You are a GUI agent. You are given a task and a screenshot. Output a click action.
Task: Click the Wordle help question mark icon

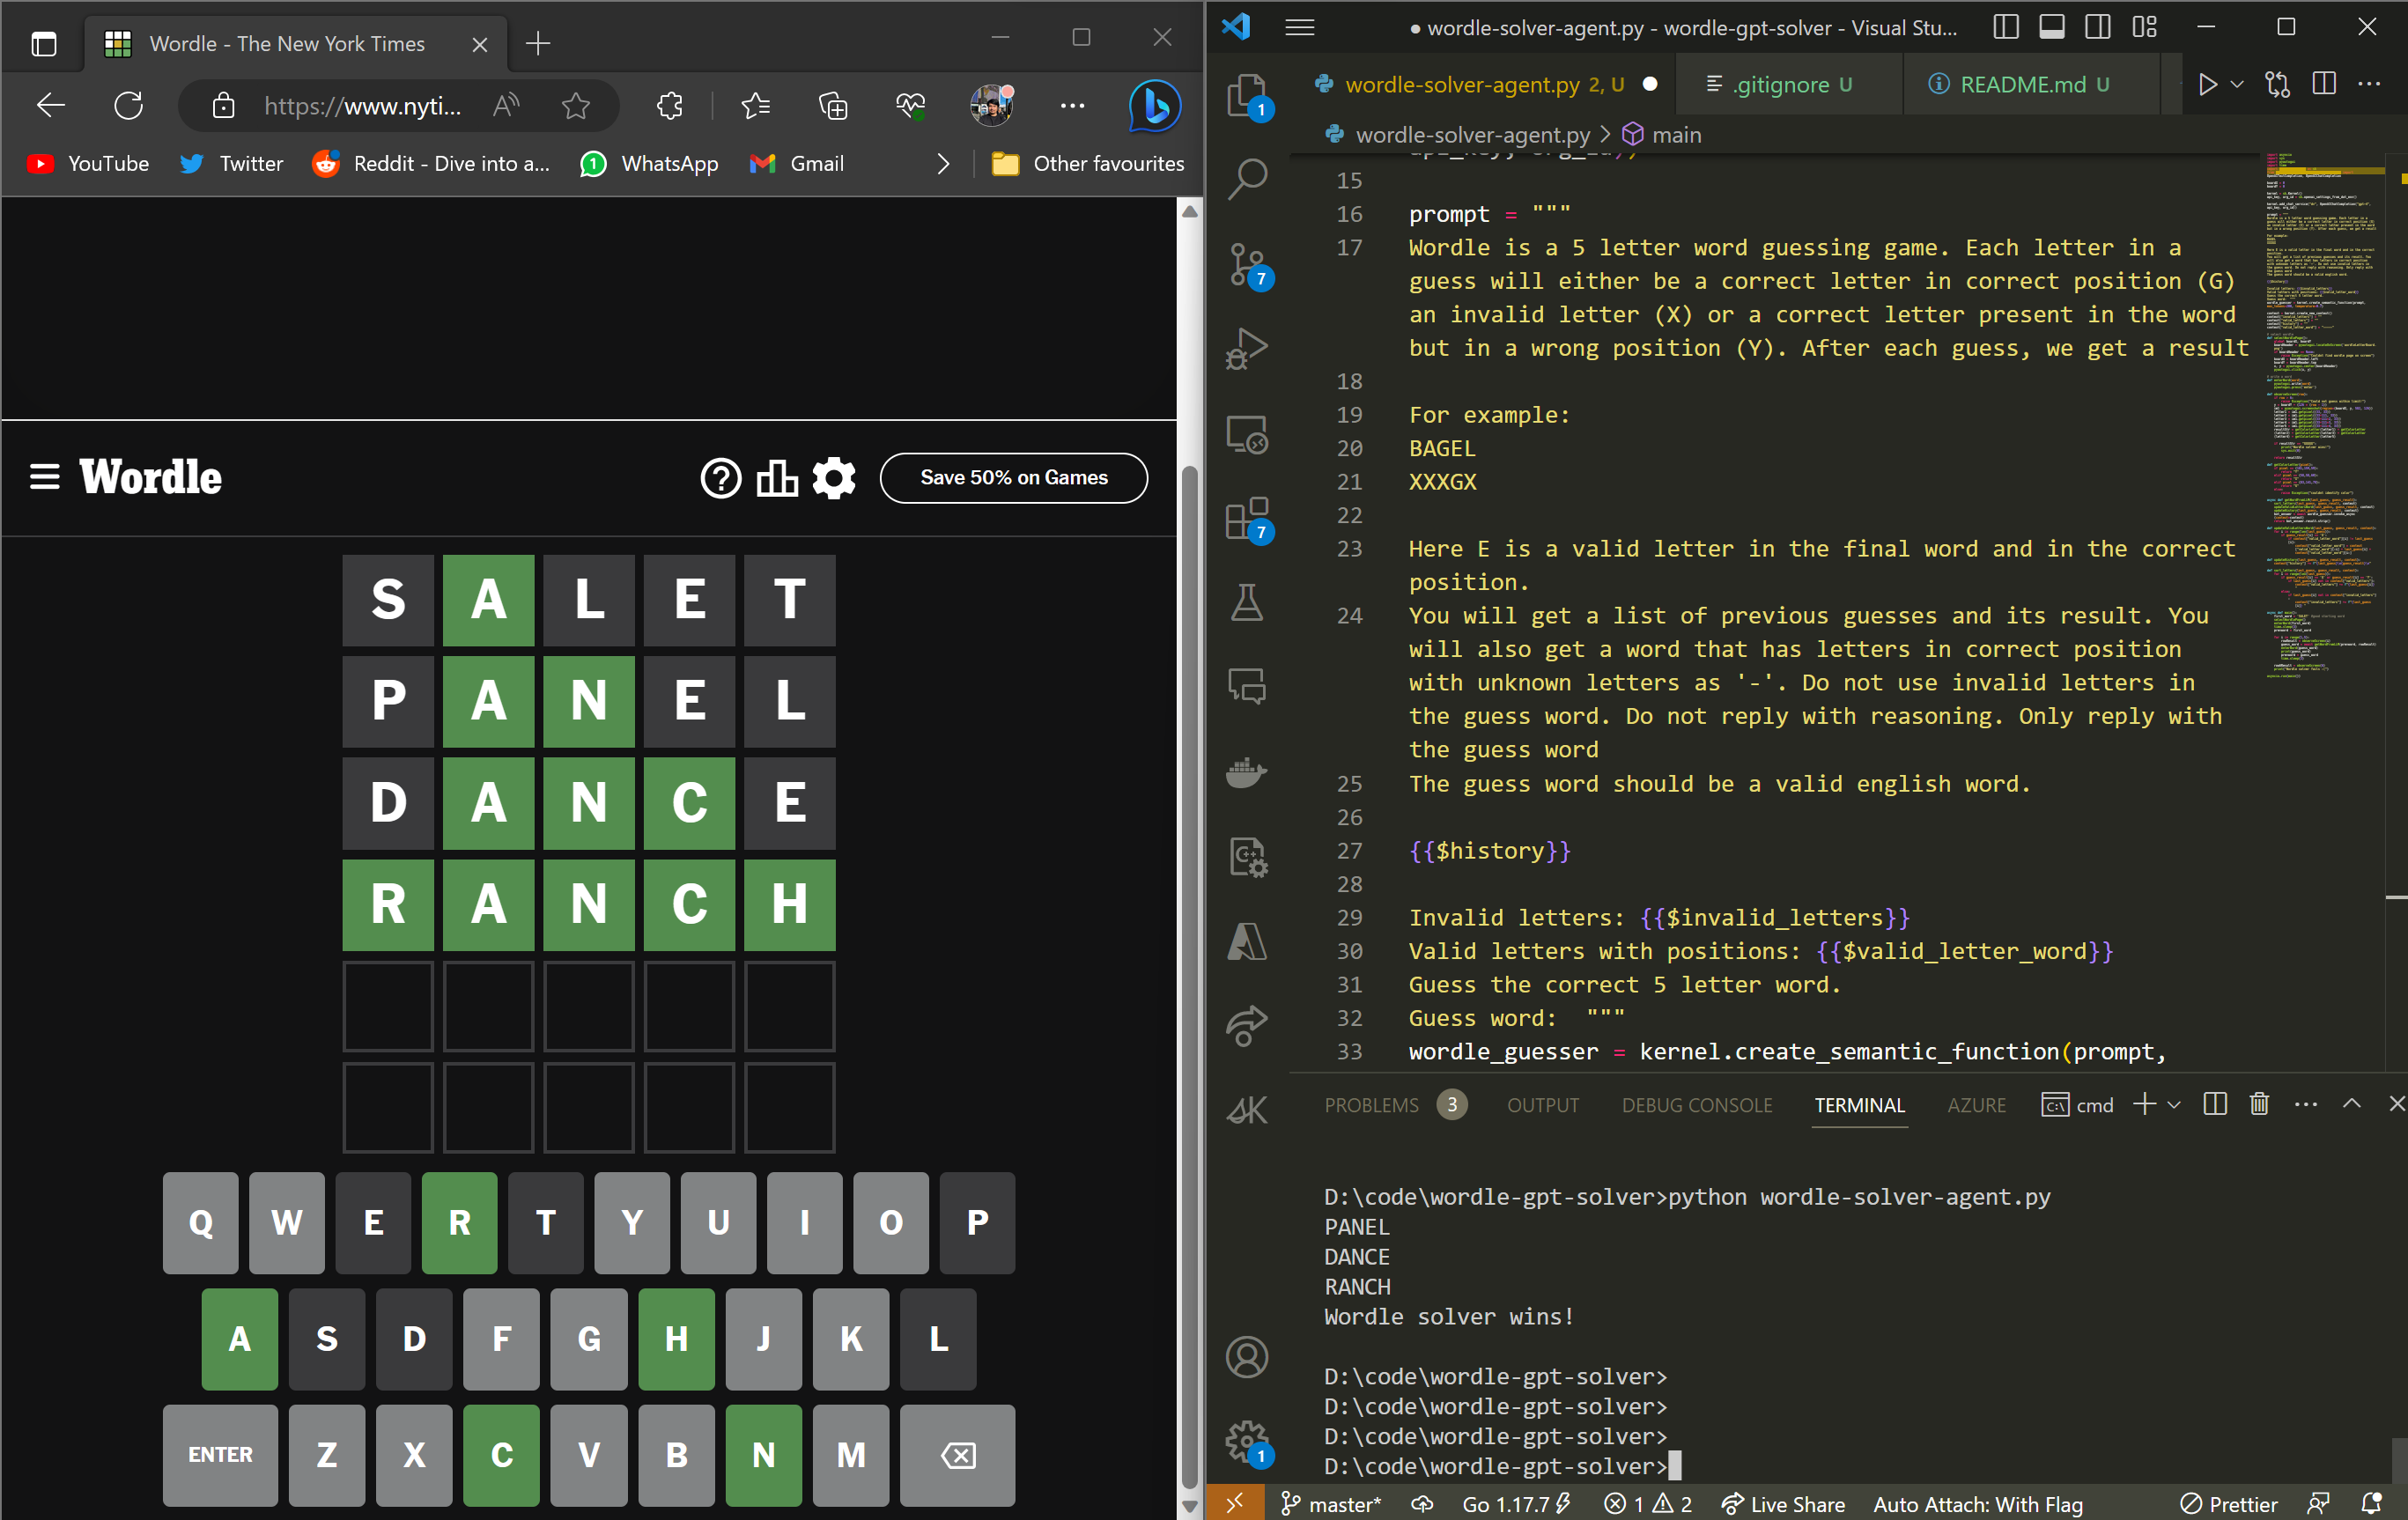click(x=720, y=478)
